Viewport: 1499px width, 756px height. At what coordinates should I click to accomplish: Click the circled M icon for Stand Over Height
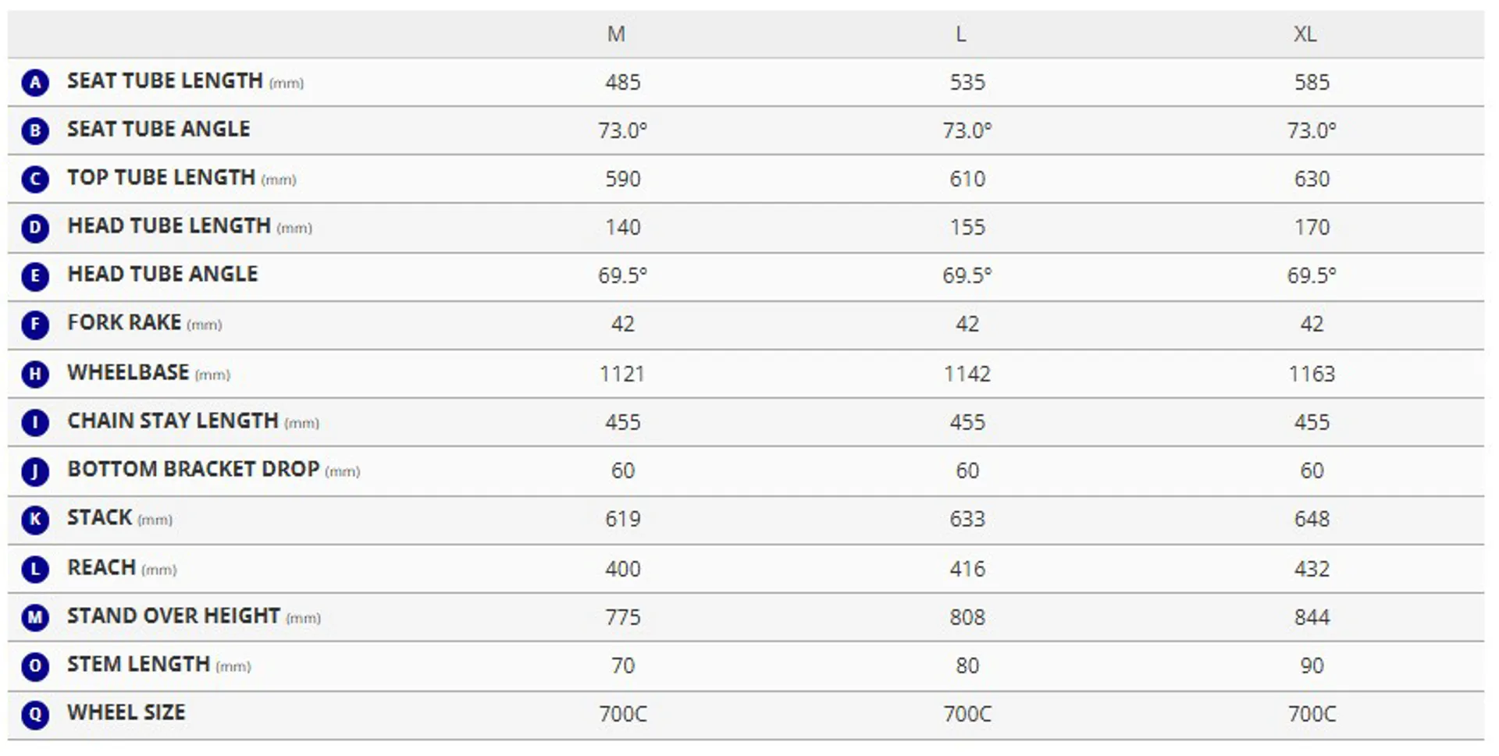pyautogui.click(x=35, y=618)
